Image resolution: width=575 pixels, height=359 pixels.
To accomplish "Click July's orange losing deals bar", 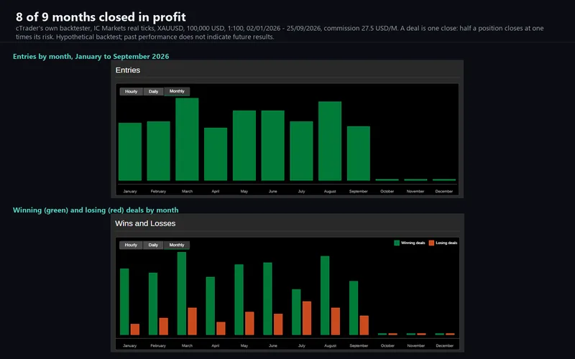I will 307,318.
